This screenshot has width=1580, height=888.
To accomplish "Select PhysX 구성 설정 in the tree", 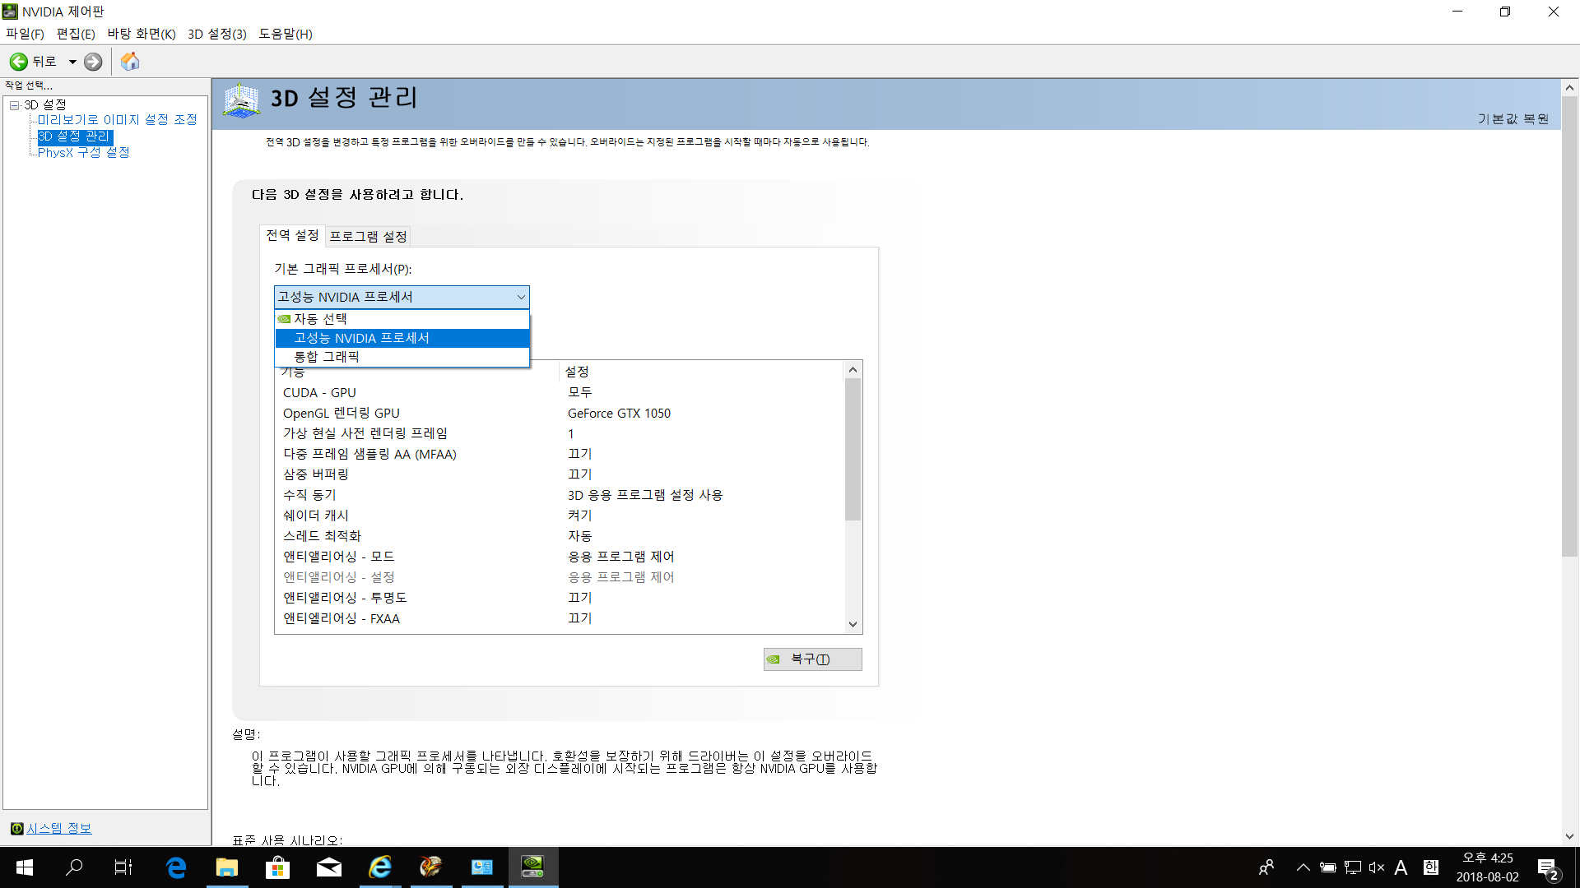I will click(83, 152).
